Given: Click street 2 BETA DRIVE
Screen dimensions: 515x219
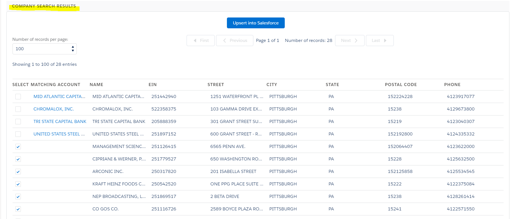Looking at the screenshot, I should (225, 197).
